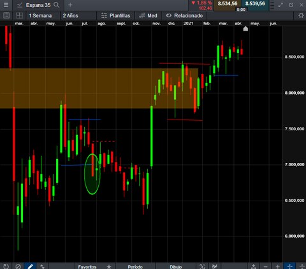The width and height of the screenshot is (306, 269).
Task: Open chart settings gear icon
Action: 301,15
